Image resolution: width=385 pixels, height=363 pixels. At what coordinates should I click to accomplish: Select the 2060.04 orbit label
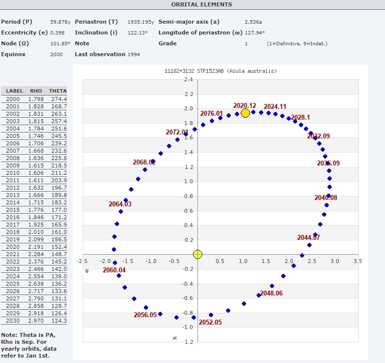[x=114, y=270]
